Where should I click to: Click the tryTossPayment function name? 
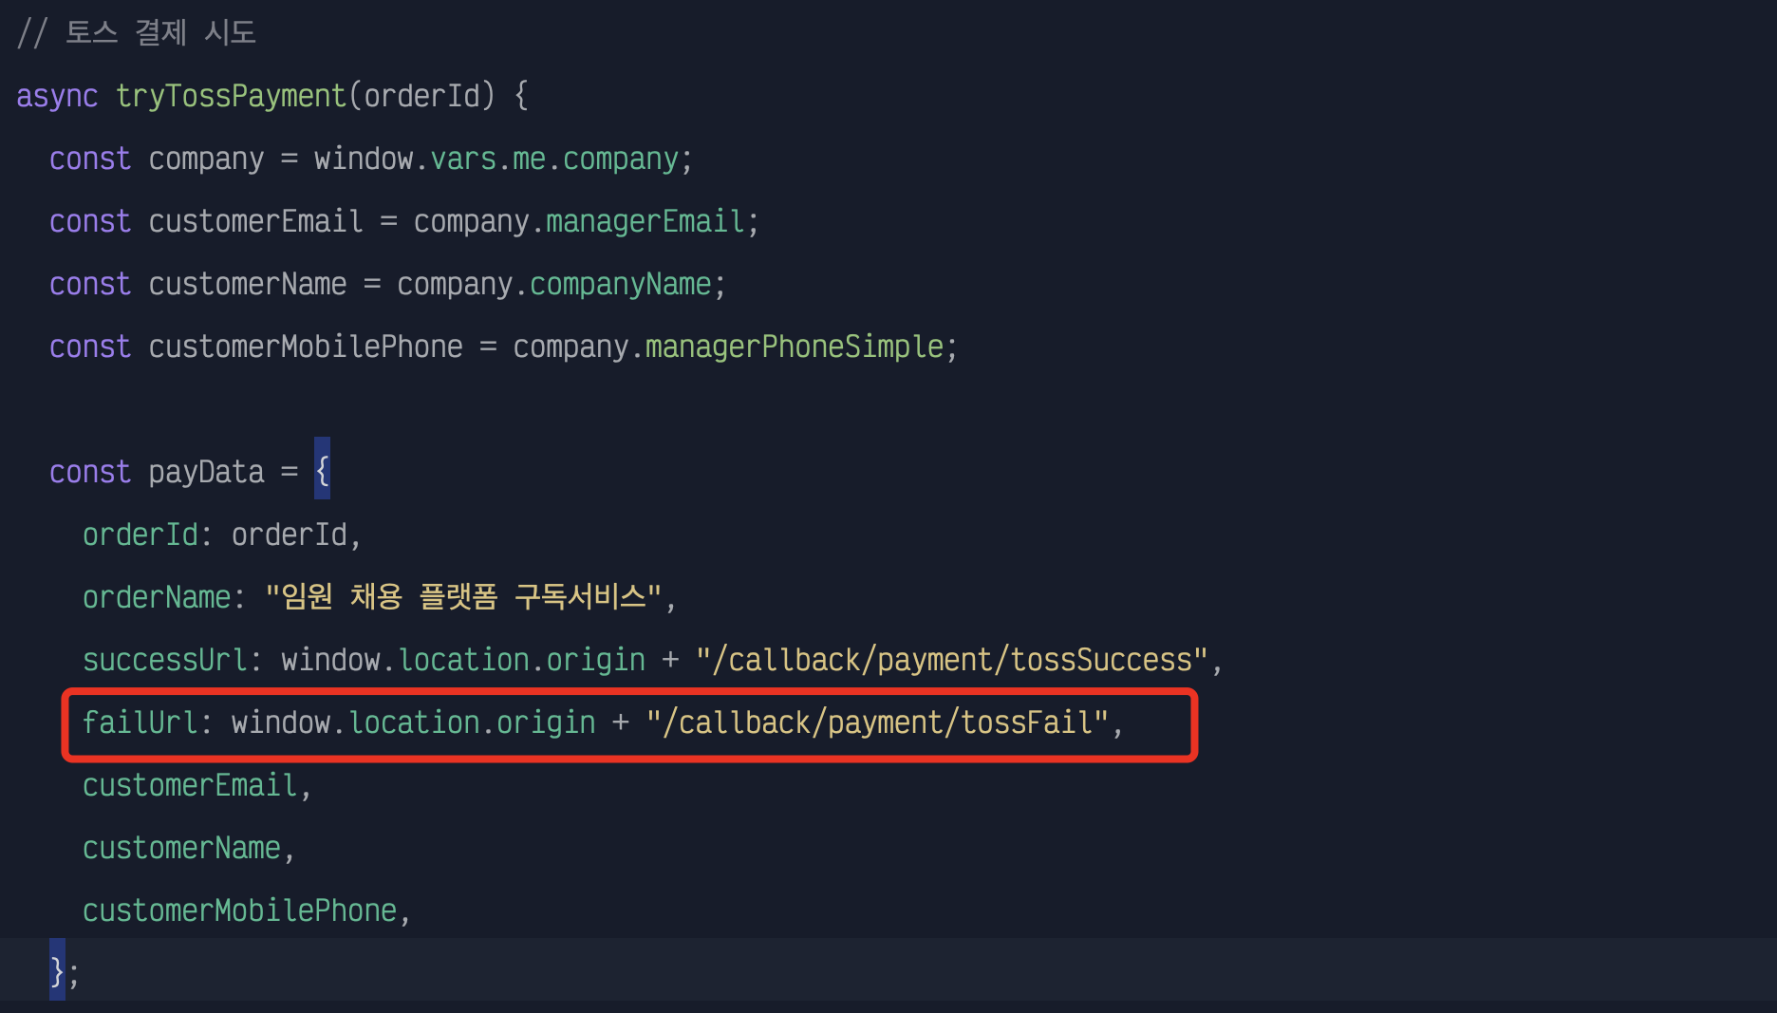click(231, 96)
